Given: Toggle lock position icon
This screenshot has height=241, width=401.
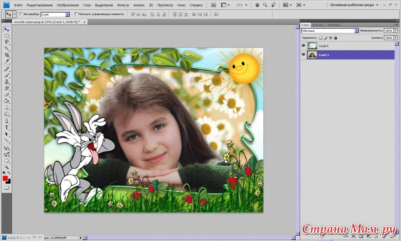Looking at the screenshot, I should click(330, 38).
